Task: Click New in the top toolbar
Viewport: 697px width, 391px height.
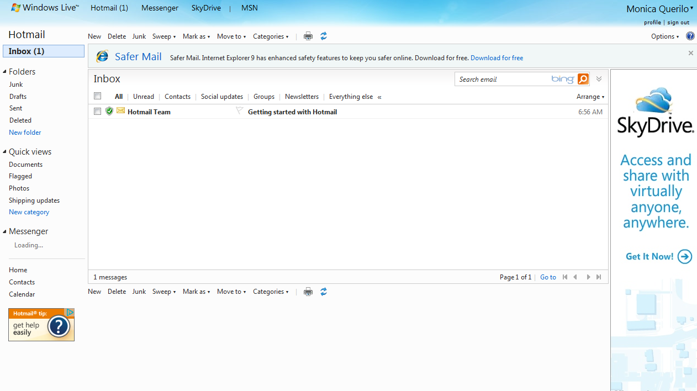Action: coord(94,36)
